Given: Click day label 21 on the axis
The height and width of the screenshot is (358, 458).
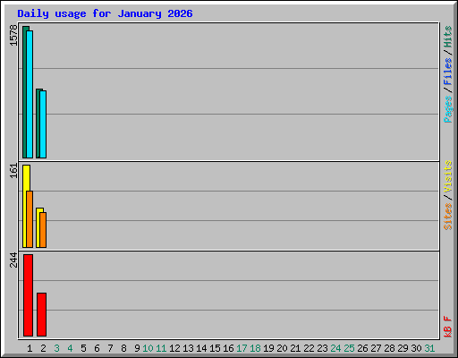Looking at the screenshot, I should 295,348.
